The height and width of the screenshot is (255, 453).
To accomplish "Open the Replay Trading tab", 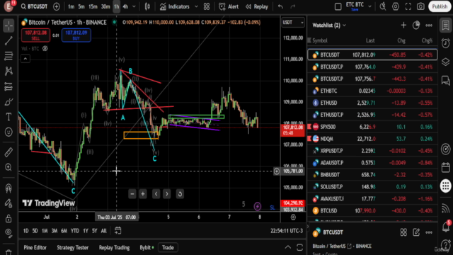I will (114, 247).
